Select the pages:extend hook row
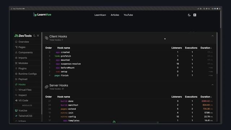 129,109
